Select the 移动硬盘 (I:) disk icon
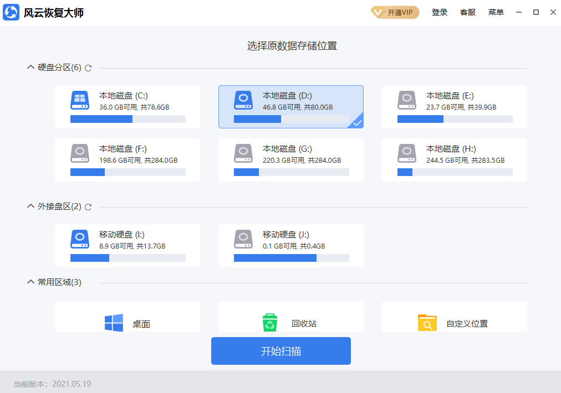Screen dimensions: 561x393 coord(80,239)
